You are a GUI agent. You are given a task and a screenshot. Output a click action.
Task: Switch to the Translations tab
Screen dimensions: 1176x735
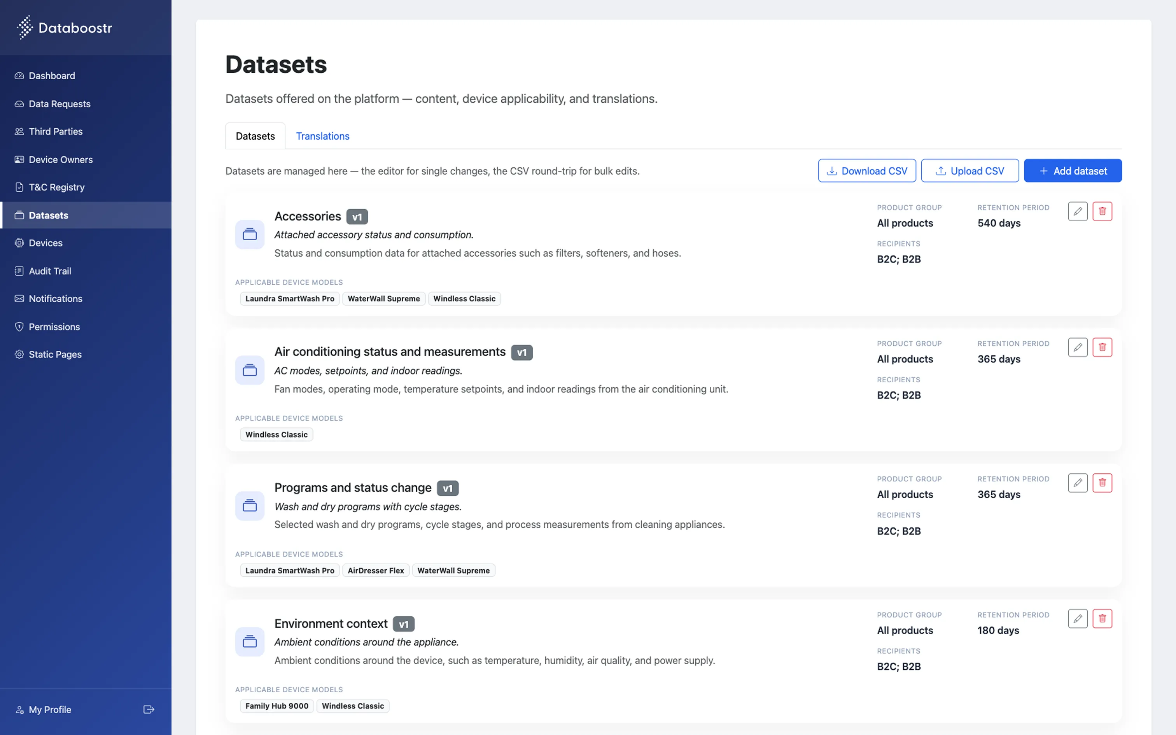pyautogui.click(x=323, y=136)
